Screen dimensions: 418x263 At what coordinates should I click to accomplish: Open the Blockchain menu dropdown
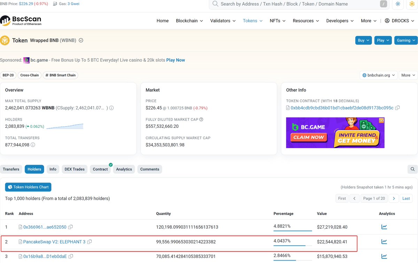click(x=189, y=21)
